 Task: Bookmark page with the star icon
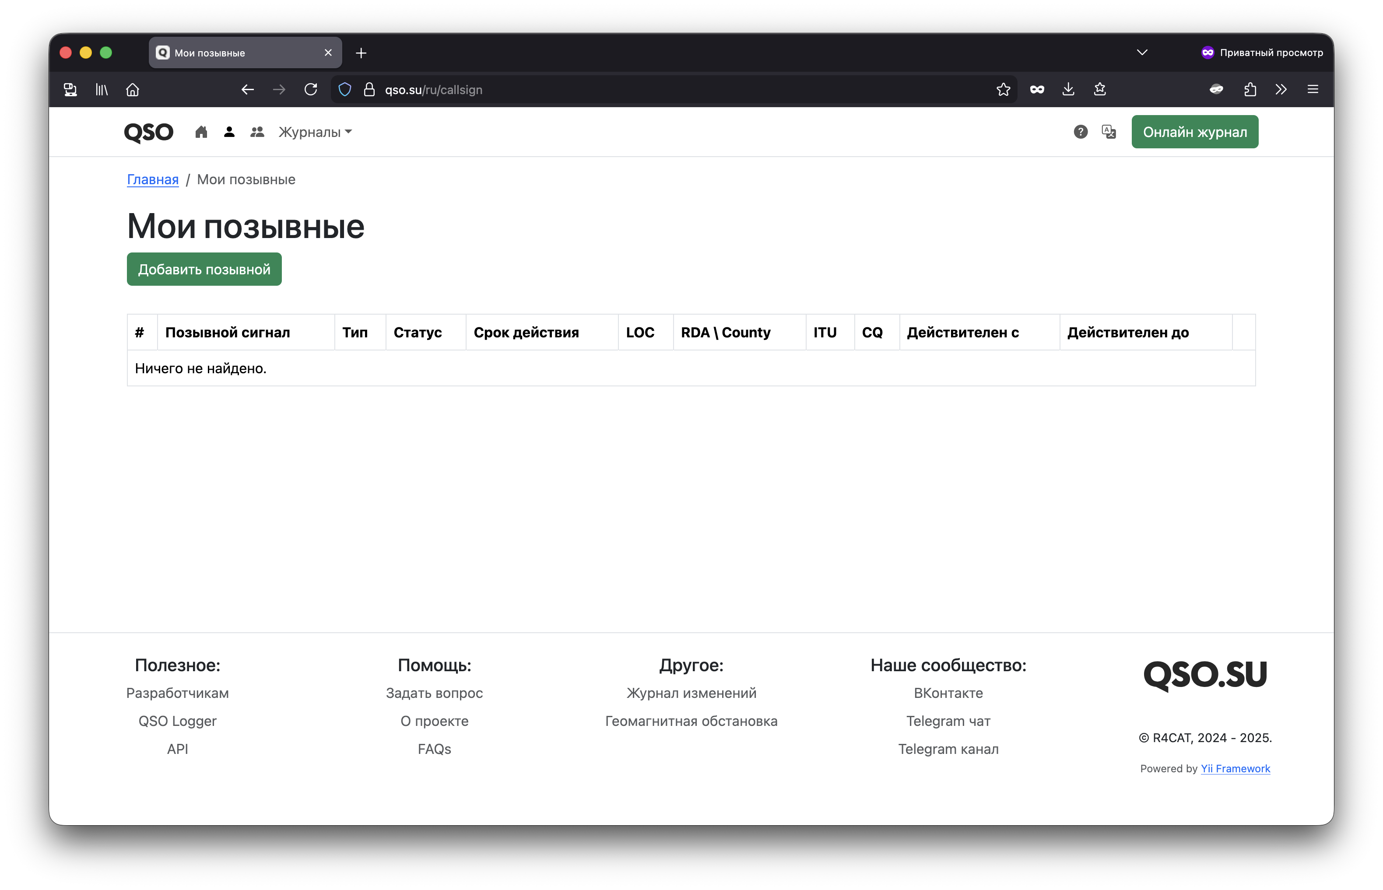click(x=1003, y=90)
